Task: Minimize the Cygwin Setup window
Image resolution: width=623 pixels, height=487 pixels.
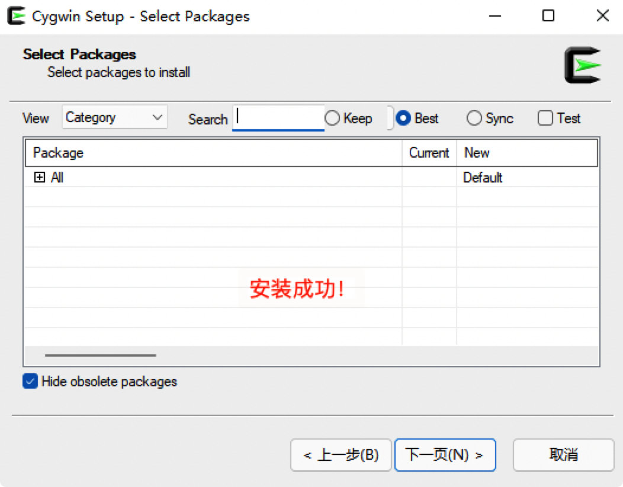Action: point(494,16)
